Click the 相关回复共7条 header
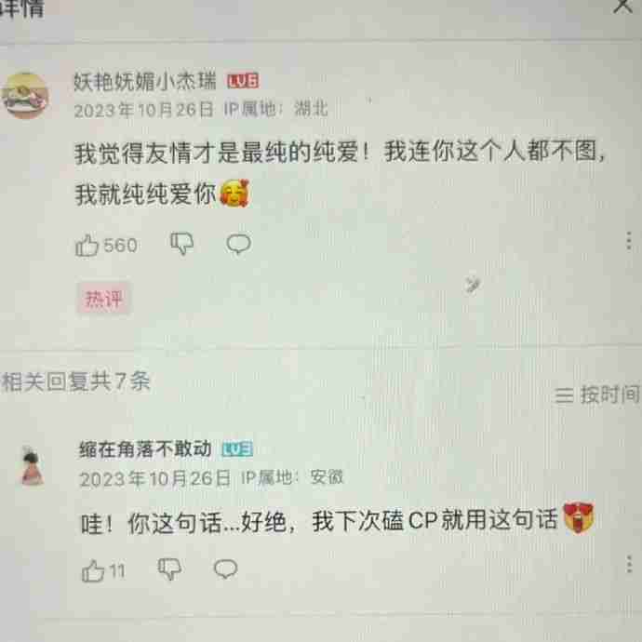This screenshot has width=642, height=642. pyautogui.click(x=76, y=381)
